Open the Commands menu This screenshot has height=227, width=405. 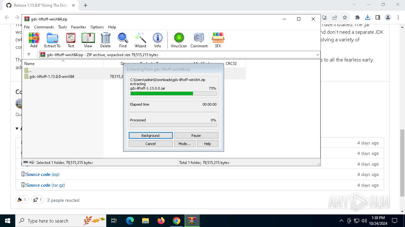click(x=44, y=27)
